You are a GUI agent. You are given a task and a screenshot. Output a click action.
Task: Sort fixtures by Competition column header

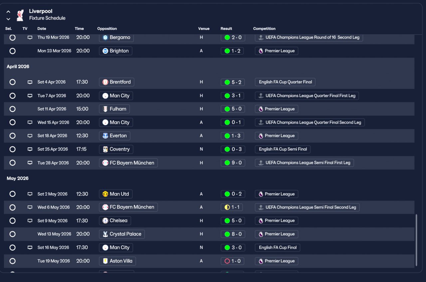pos(264,29)
